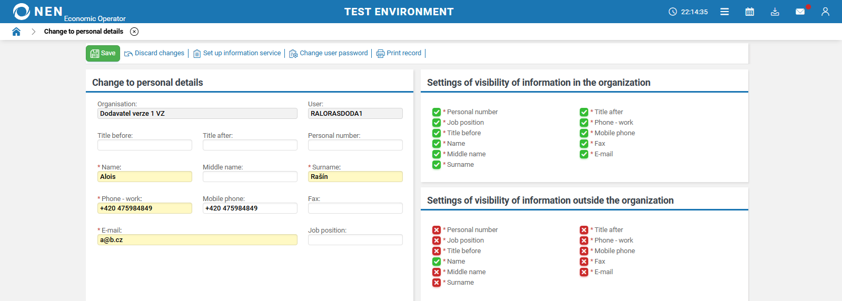Click the Organisation field Dodavatel verze 1 VZ
Image resolution: width=842 pixels, height=301 pixels.
[197, 114]
